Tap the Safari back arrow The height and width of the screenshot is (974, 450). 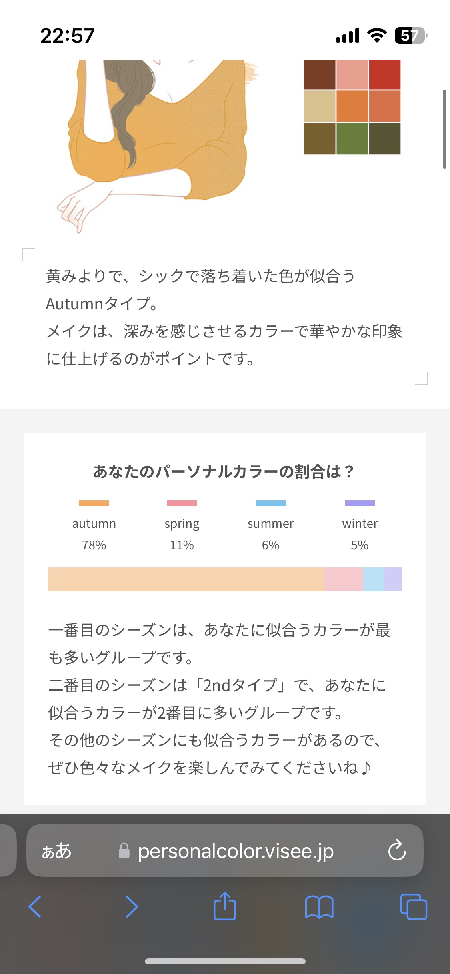[35, 906]
